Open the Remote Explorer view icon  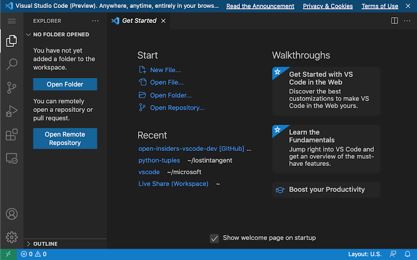[11, 158]
